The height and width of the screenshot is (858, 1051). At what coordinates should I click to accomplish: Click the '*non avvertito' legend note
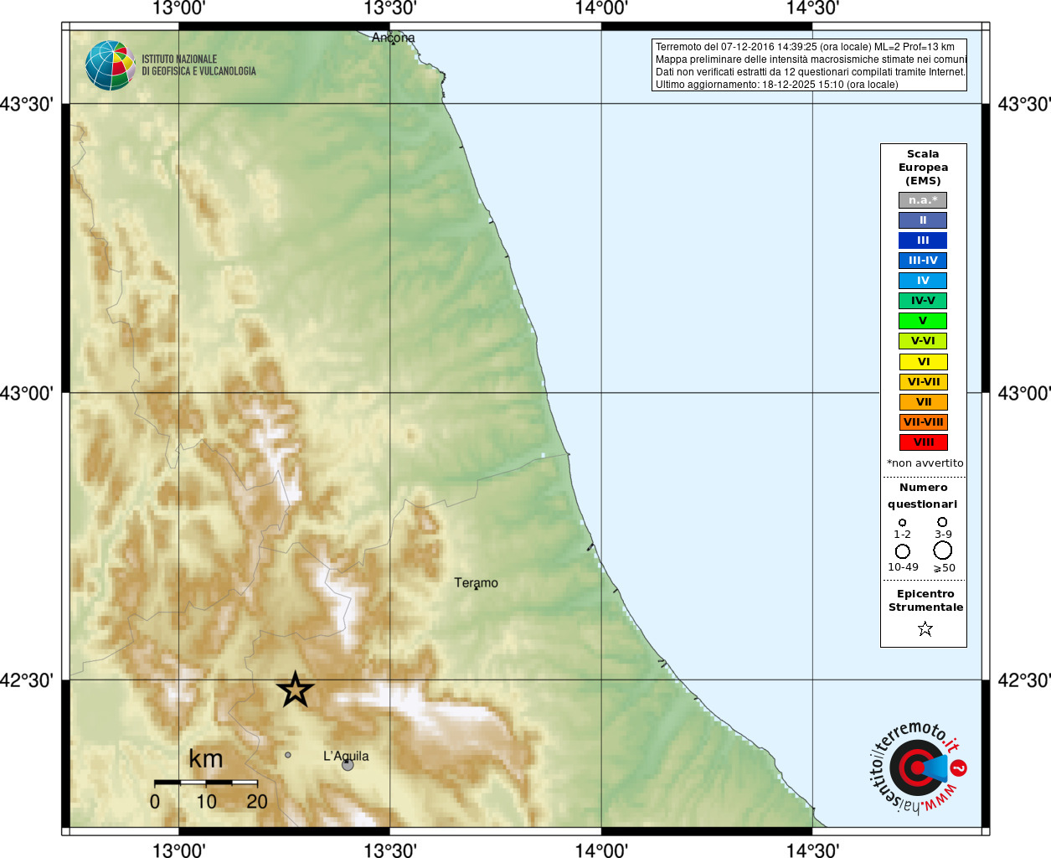click(925, 463)
